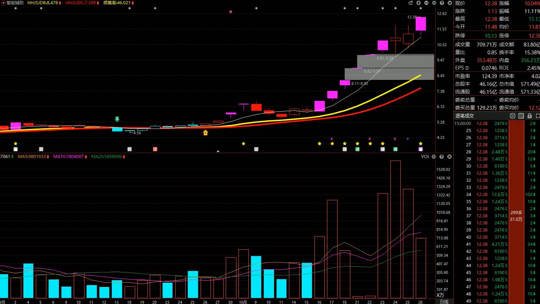Image resolution: width=540 pixels, height=304 pixels.
Task: Zoom out the K-line chart with minus icon
Action: (x=426, y=3)
